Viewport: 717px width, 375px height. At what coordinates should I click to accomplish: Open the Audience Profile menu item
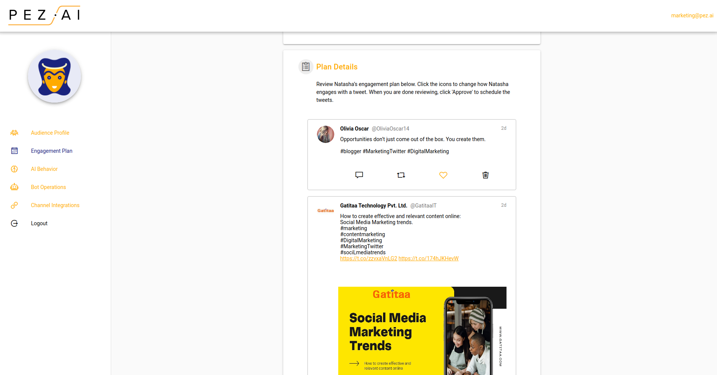50,133
